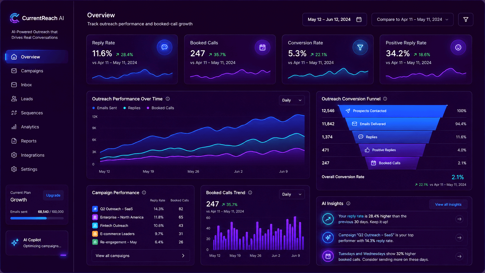Viewport: 485px width, 273px height.
Task: Click the AI Copilot sparkle icon
Action: (15, 242)
